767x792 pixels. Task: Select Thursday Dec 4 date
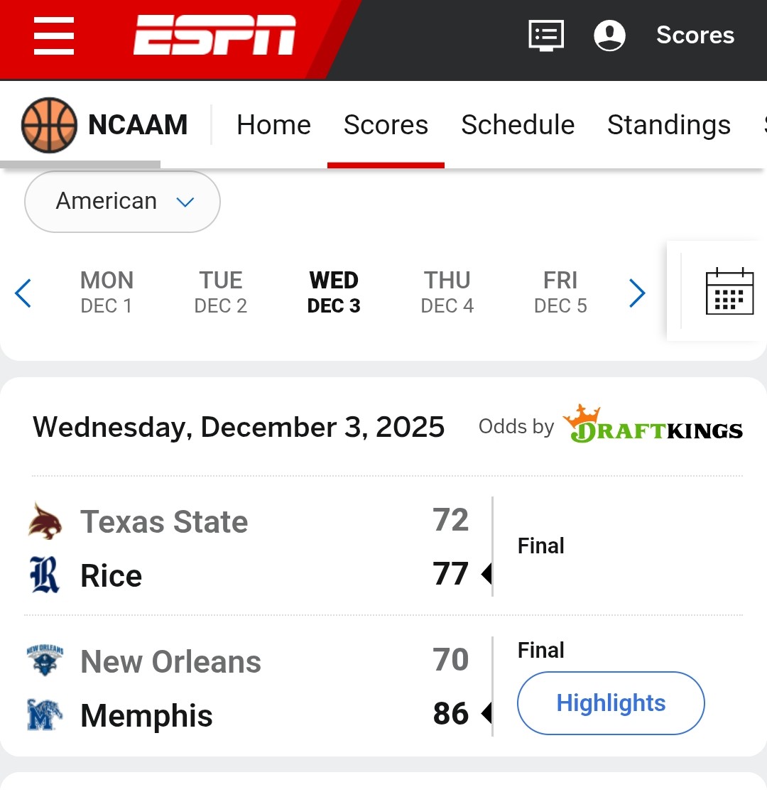[447, 292]
